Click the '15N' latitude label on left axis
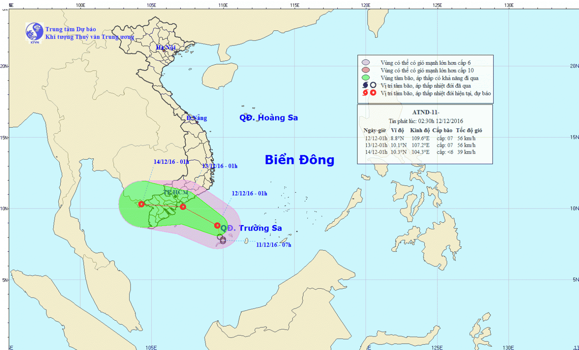579x350 pixels. click(4, 138)
